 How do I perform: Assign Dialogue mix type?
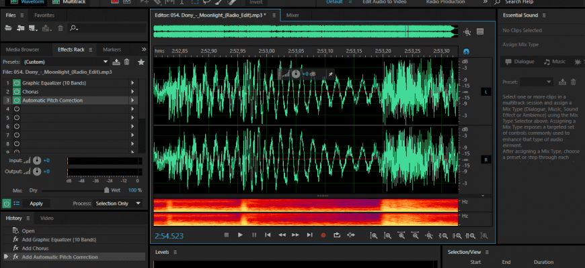pyautogui.click(x=520, y=62)
